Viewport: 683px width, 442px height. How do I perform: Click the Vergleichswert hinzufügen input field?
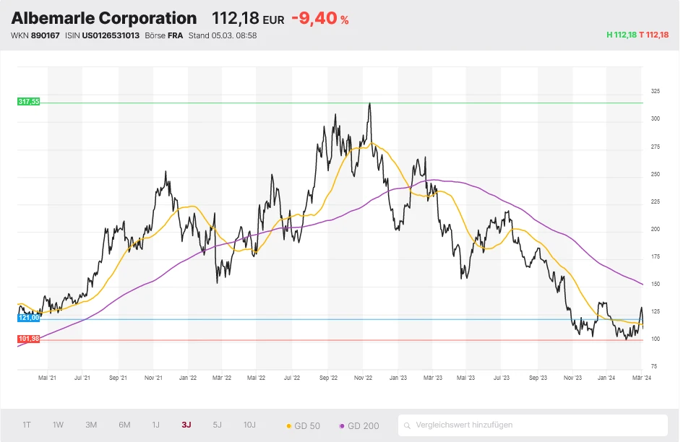tap(535, 425)
